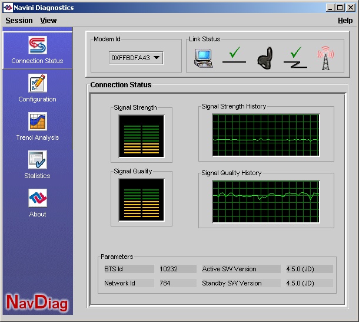
Task: Click the computer icon in Link Status
Action: (204, 58)
